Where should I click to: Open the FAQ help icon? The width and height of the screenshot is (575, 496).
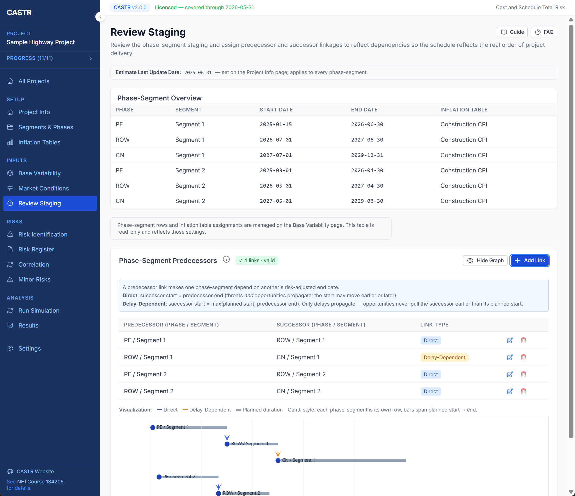538,32
